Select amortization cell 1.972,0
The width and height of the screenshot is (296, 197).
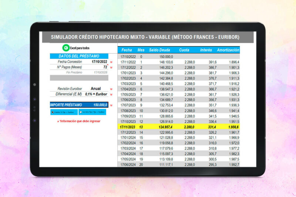pyautogui.click(x=234, y=143)
